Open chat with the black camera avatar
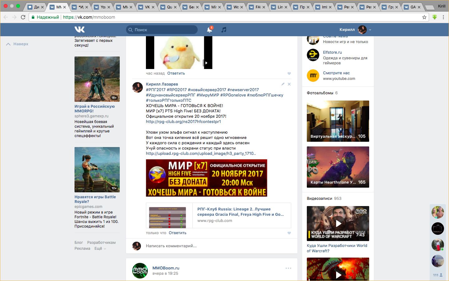This screenshot has height=281, width=449. coord(437,229)
